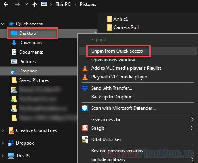Click the shared folder icon with people
This screenshot has height=163, width=198.
(x=14, y=90)
